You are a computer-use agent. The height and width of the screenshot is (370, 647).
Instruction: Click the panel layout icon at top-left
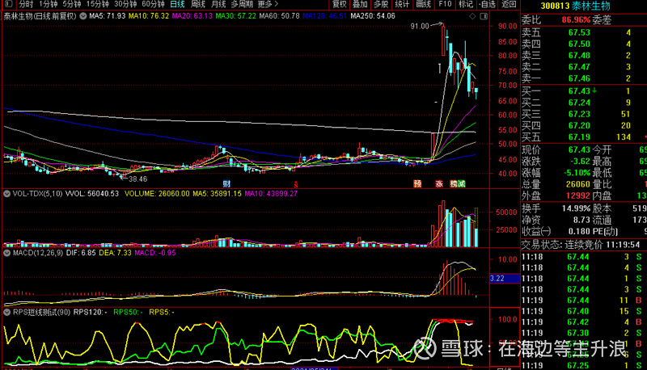tap(8, 4)
